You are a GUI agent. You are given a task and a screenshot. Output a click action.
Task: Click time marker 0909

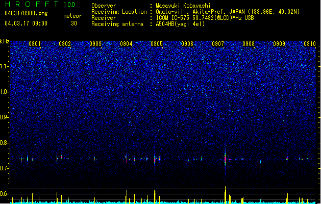(x=279, y=44)
